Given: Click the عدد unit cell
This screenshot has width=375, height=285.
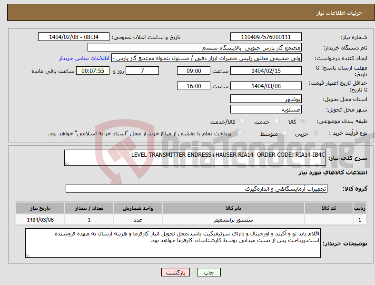Looking at the screenshot, I should point(138,220).
